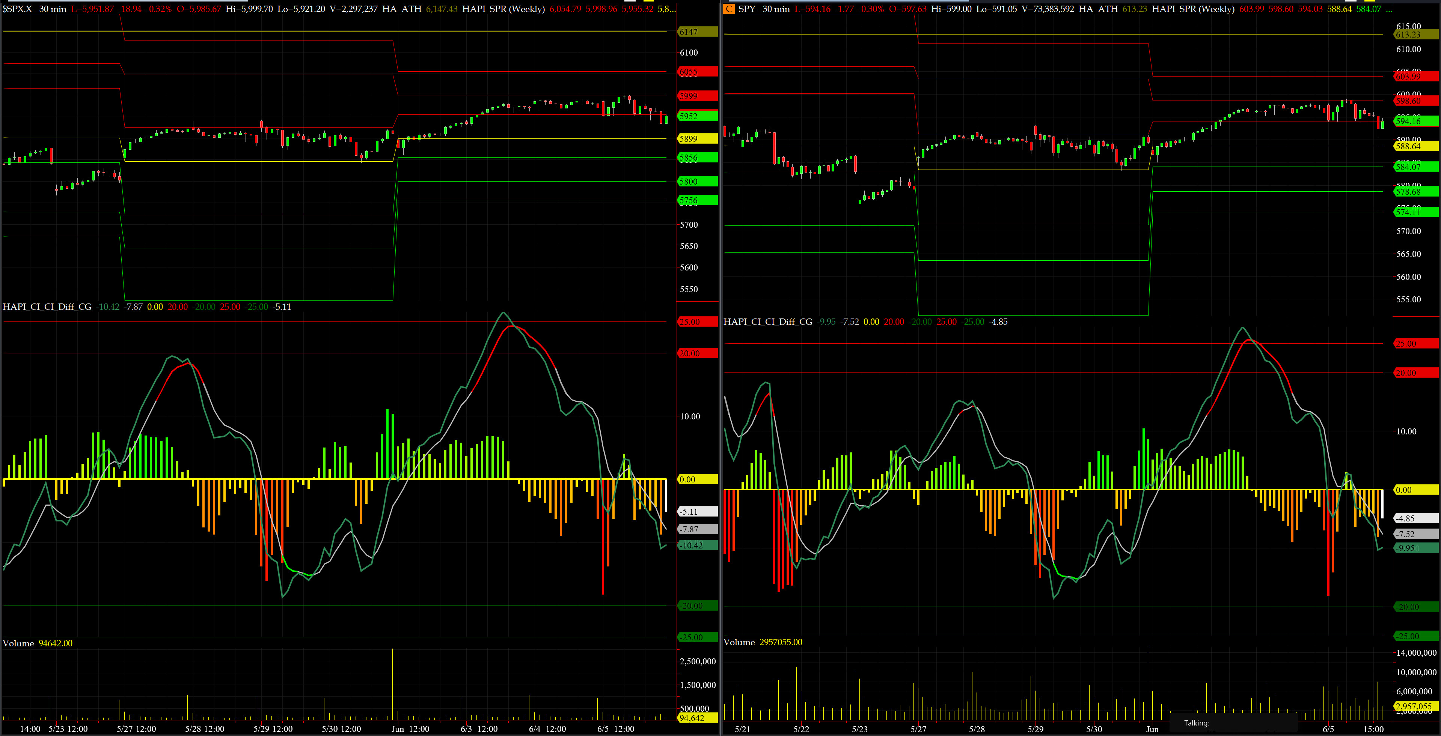This screenshot has height=736, width=1441.
Task: Select the yellow 5899 pivot price tag
Action: point(697,138)
